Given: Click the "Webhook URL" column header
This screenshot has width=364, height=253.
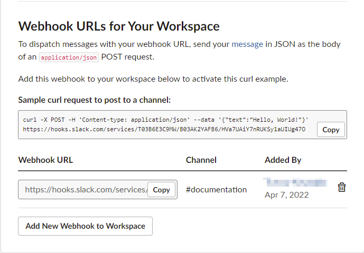Looking at the screenshot, I should click(x=45, y=160).
